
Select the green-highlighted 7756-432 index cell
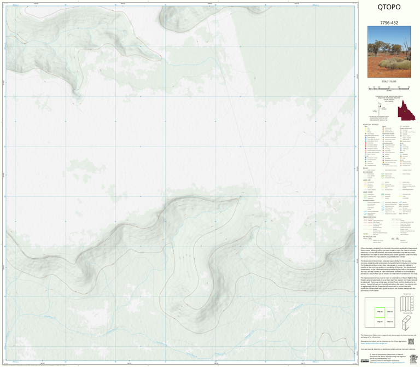click(x=380, y=312)
